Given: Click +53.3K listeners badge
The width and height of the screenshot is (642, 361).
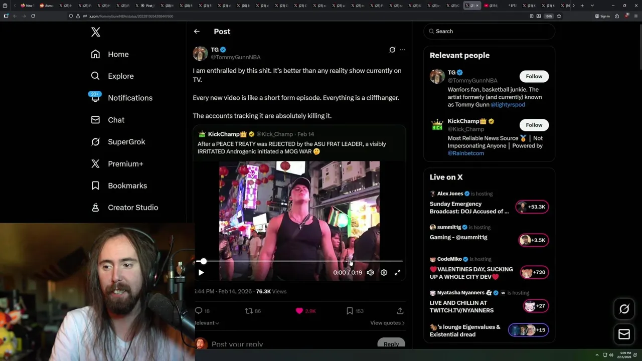Looking at the screenshot, I should tap(532, 207).
